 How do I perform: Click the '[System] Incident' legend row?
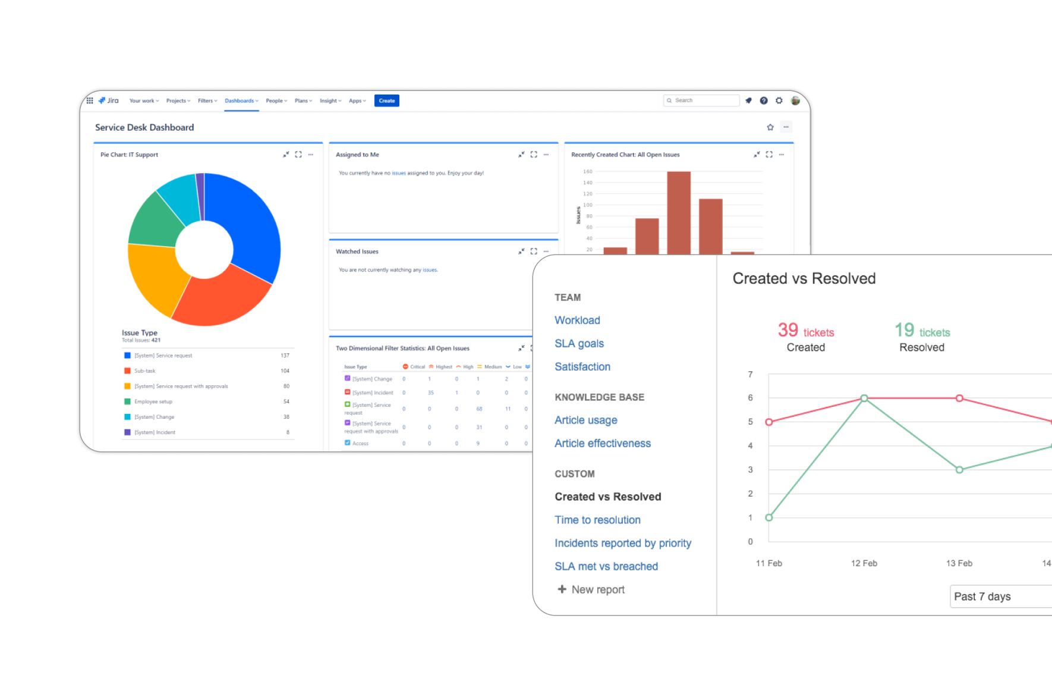(207, 432)
